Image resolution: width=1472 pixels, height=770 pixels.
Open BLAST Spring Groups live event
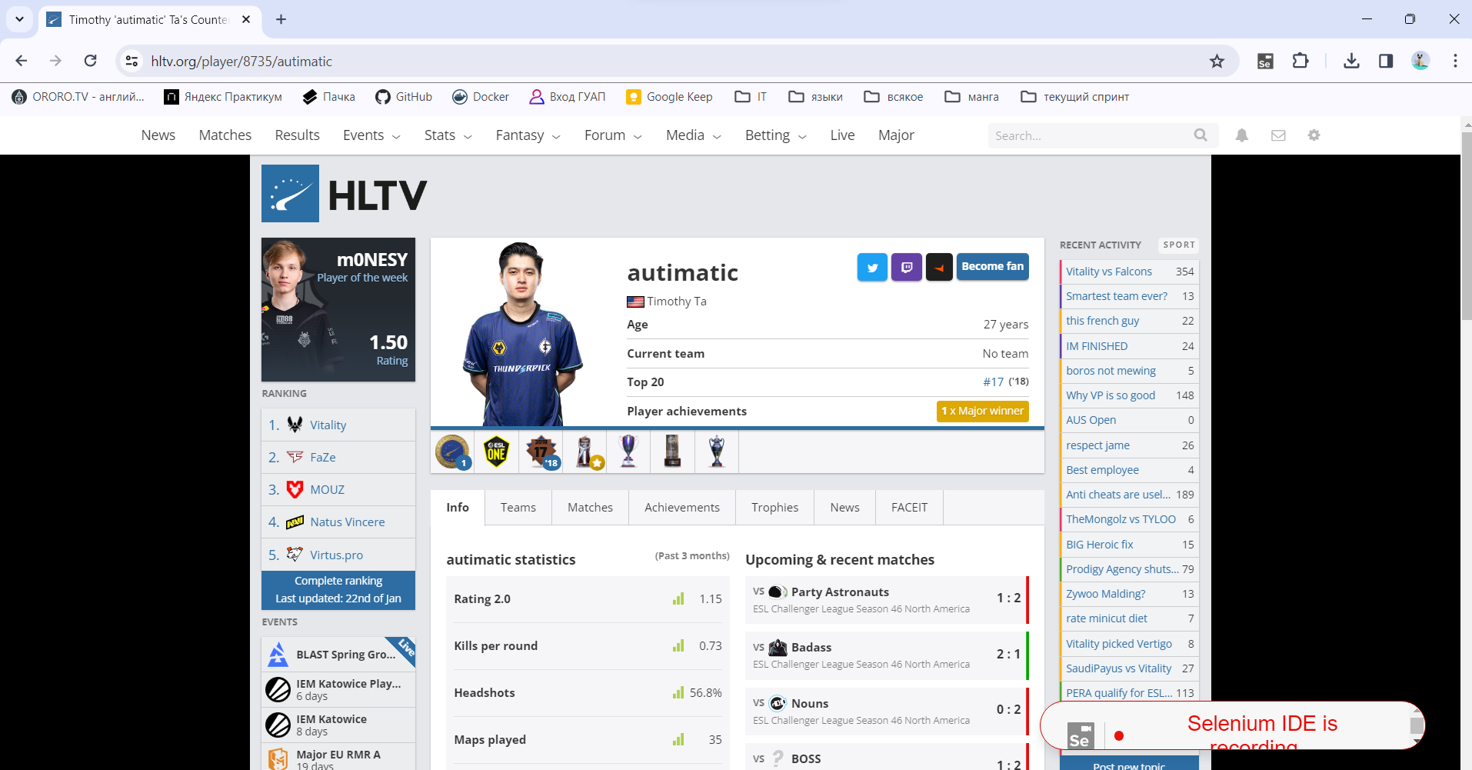tap(338, 654)
